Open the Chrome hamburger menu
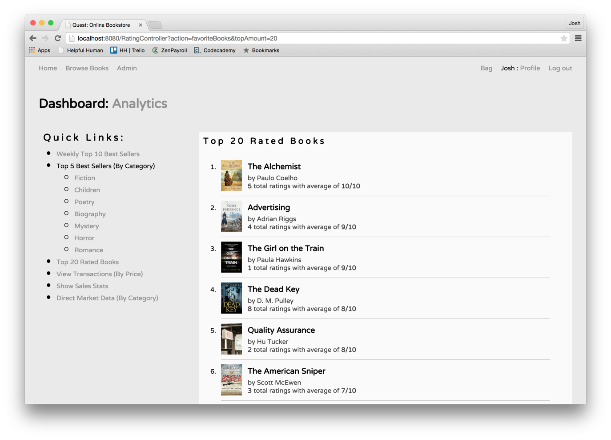611x440 pixels. pos(578,38)
